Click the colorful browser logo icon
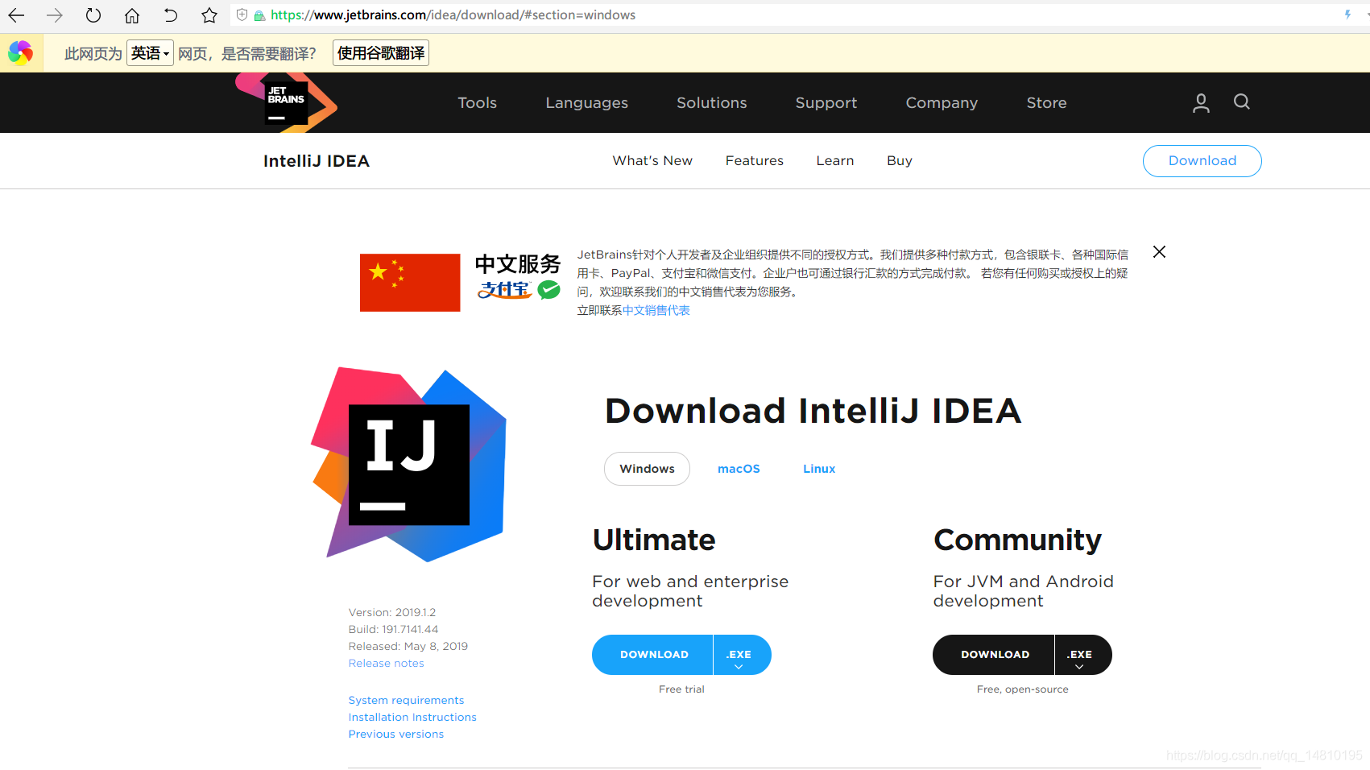 [21, 53]
